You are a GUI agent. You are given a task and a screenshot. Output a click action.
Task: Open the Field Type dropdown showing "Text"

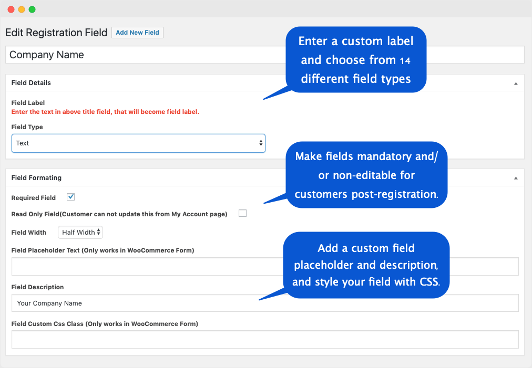(x=138, y=143)
